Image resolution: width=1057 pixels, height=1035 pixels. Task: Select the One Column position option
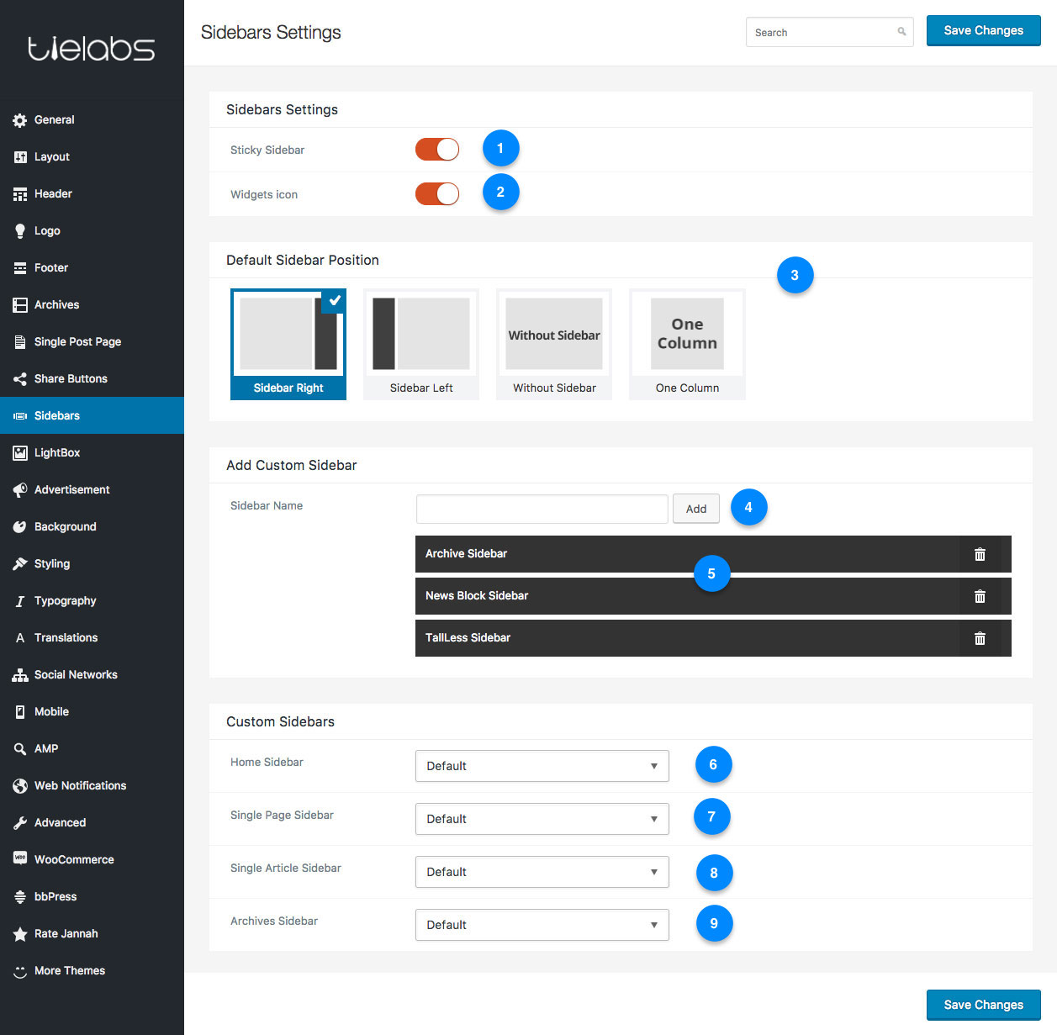pos(687,344)
